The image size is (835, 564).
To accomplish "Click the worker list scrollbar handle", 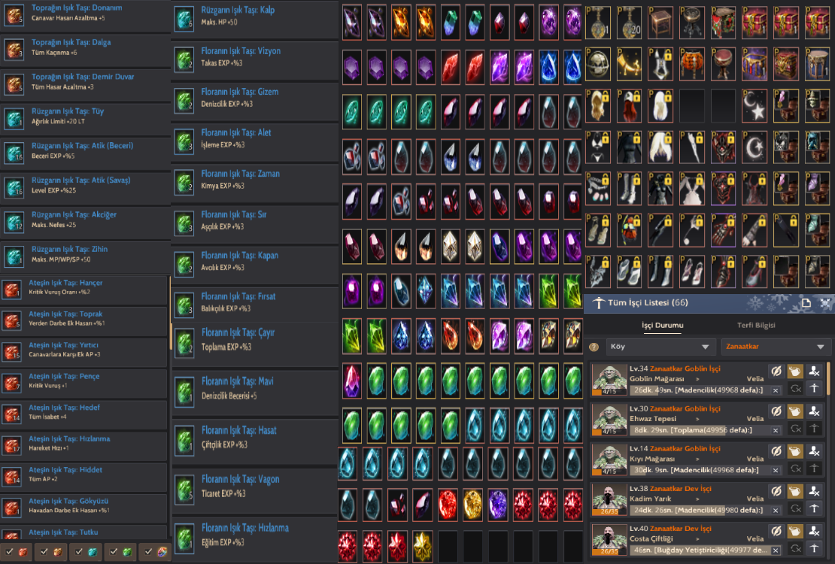I will [828, 378].
